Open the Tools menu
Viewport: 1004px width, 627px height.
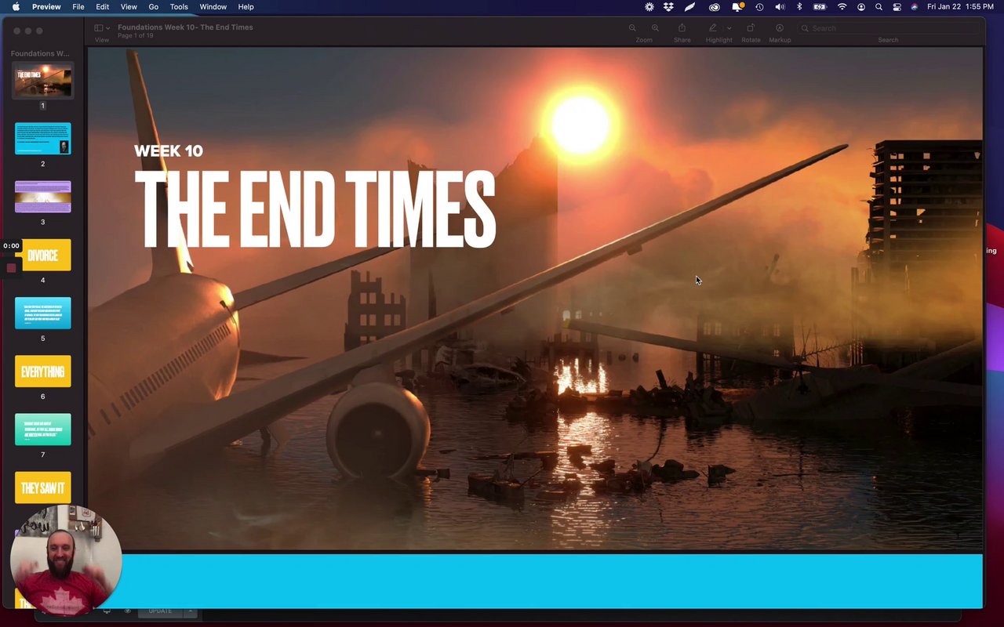tap(179, 6)
